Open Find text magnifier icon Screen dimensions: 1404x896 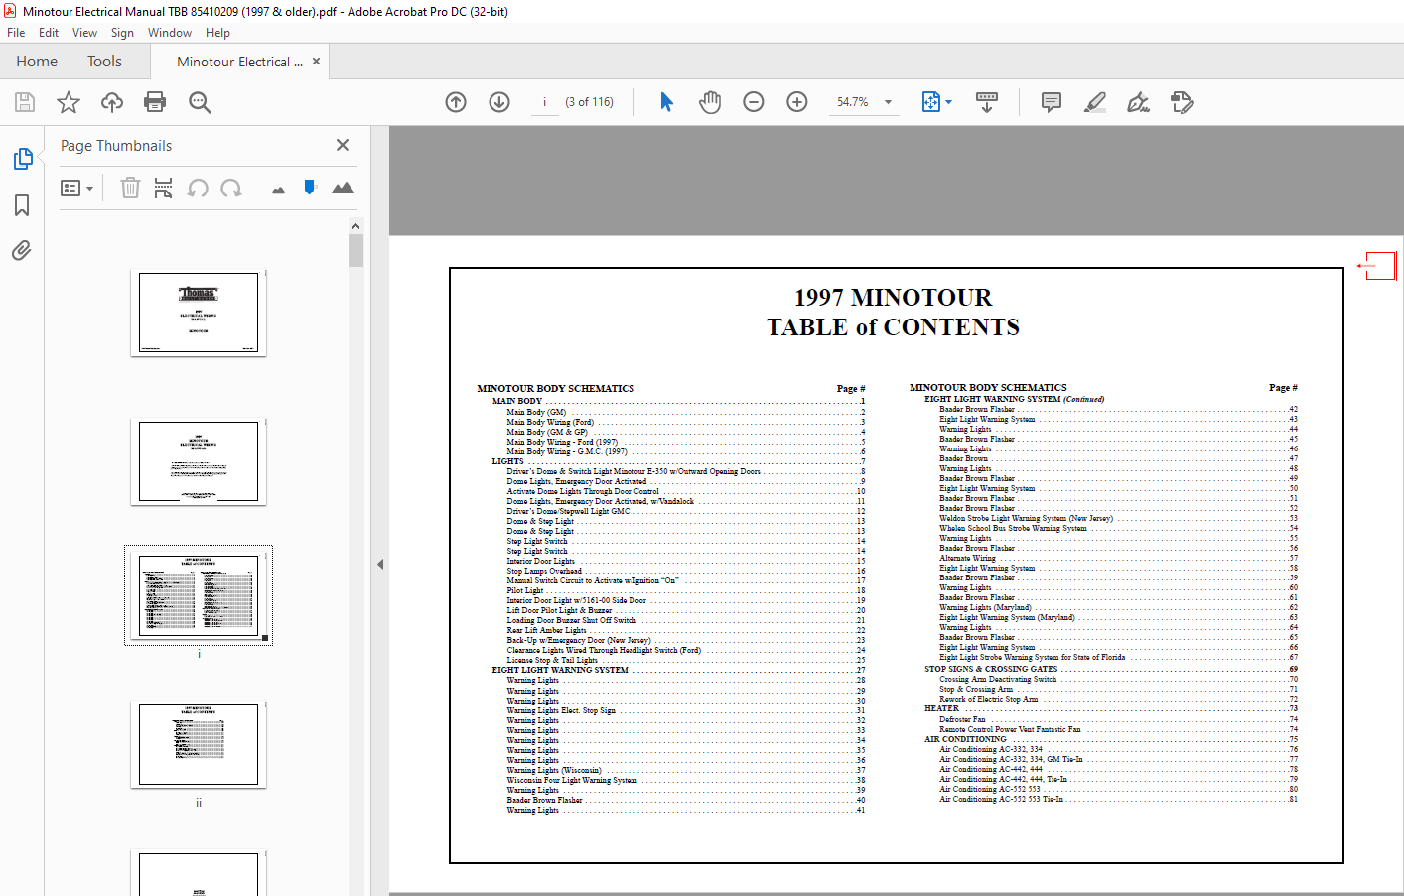click(200, 102)
